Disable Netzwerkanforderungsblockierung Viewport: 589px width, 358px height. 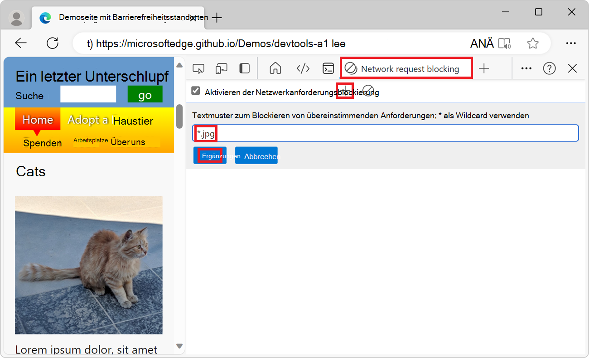coord(195,91)
